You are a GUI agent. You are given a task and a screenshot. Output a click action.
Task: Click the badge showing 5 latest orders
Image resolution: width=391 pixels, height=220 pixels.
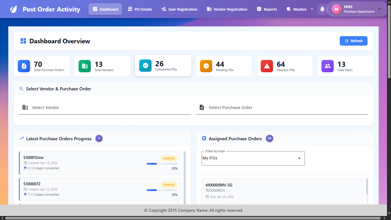[x=99, y=139]
